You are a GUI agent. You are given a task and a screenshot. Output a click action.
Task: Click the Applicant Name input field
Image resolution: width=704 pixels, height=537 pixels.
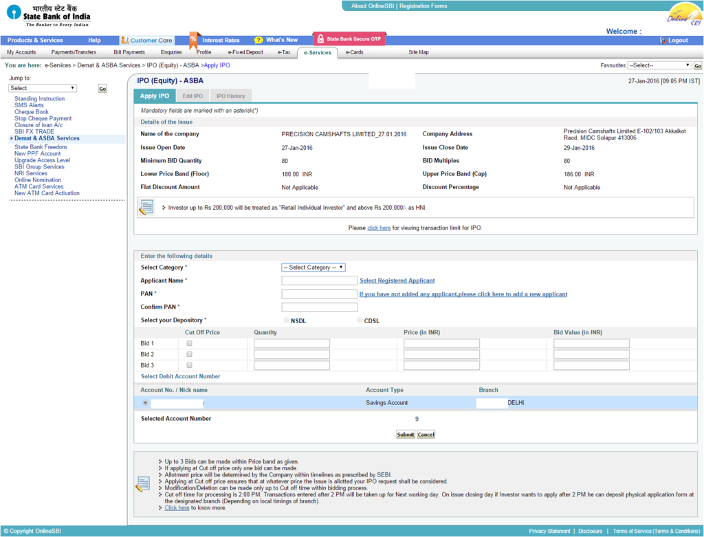(320, 281)
